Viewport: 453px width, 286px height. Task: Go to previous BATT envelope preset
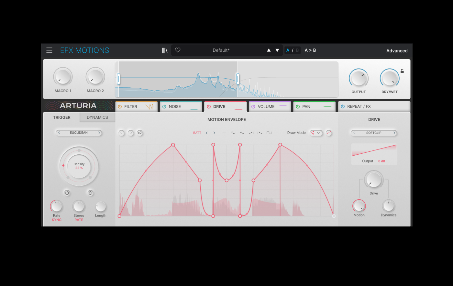tap(207, 133)
